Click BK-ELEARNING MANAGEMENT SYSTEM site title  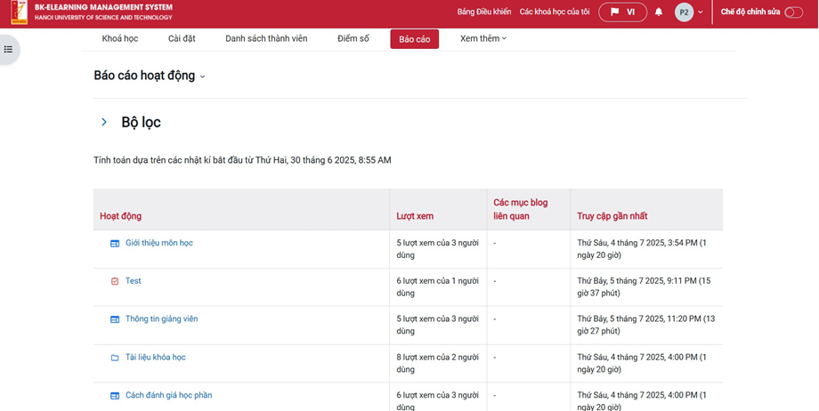click(103, 8)
